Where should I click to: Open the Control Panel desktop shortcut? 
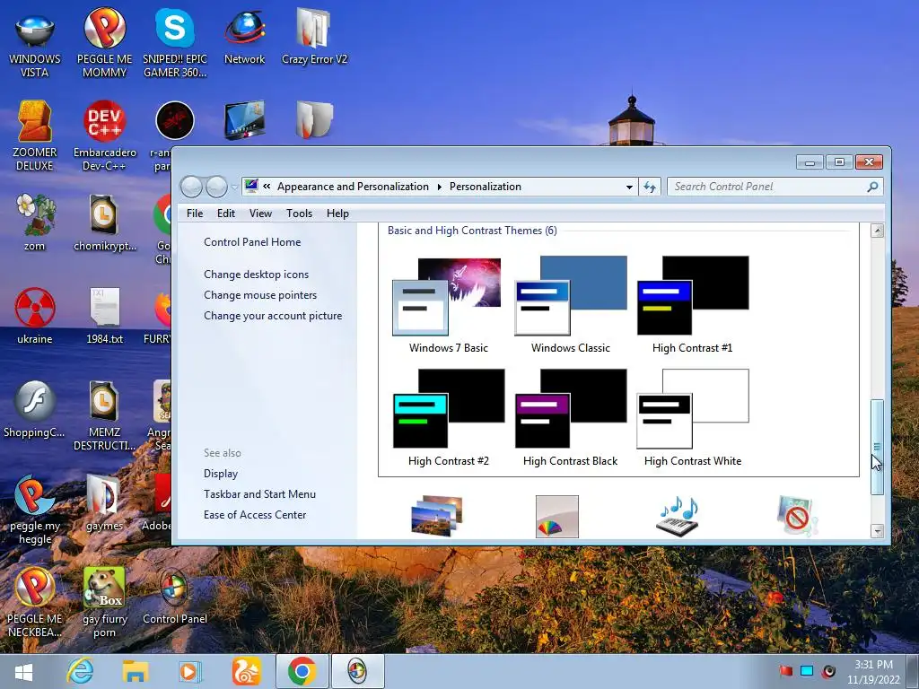[x=175, y=596]
